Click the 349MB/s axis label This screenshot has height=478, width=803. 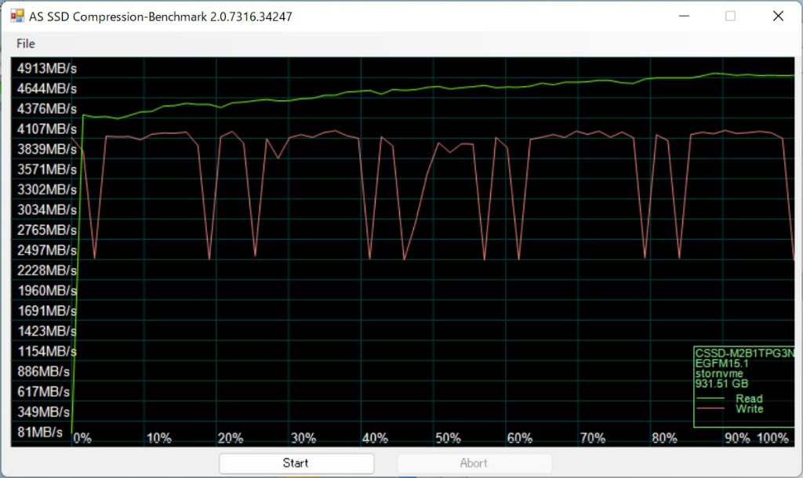(43, 412)
